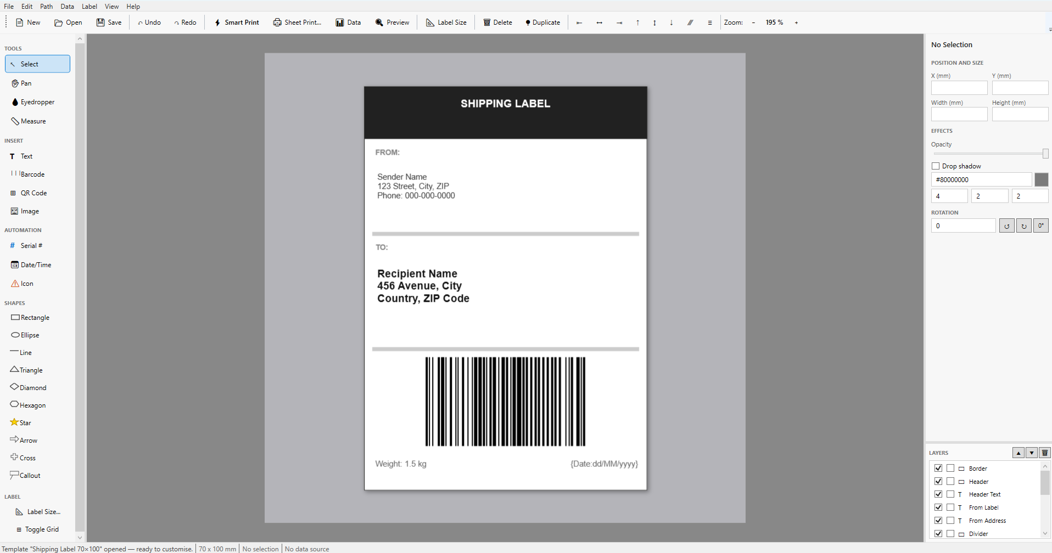Click Label Size in toolbar
Viewport: 1052px width, 553px height.
point(446,22)
